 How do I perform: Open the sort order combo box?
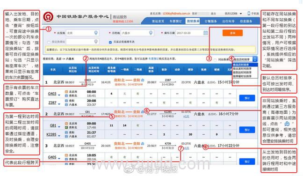[245, 59]
